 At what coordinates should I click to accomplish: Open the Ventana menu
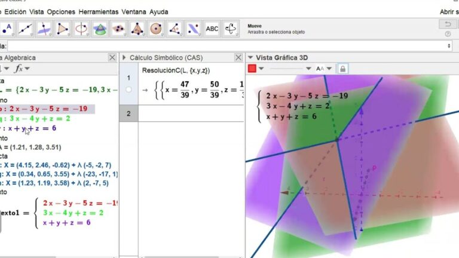(134, 12)
